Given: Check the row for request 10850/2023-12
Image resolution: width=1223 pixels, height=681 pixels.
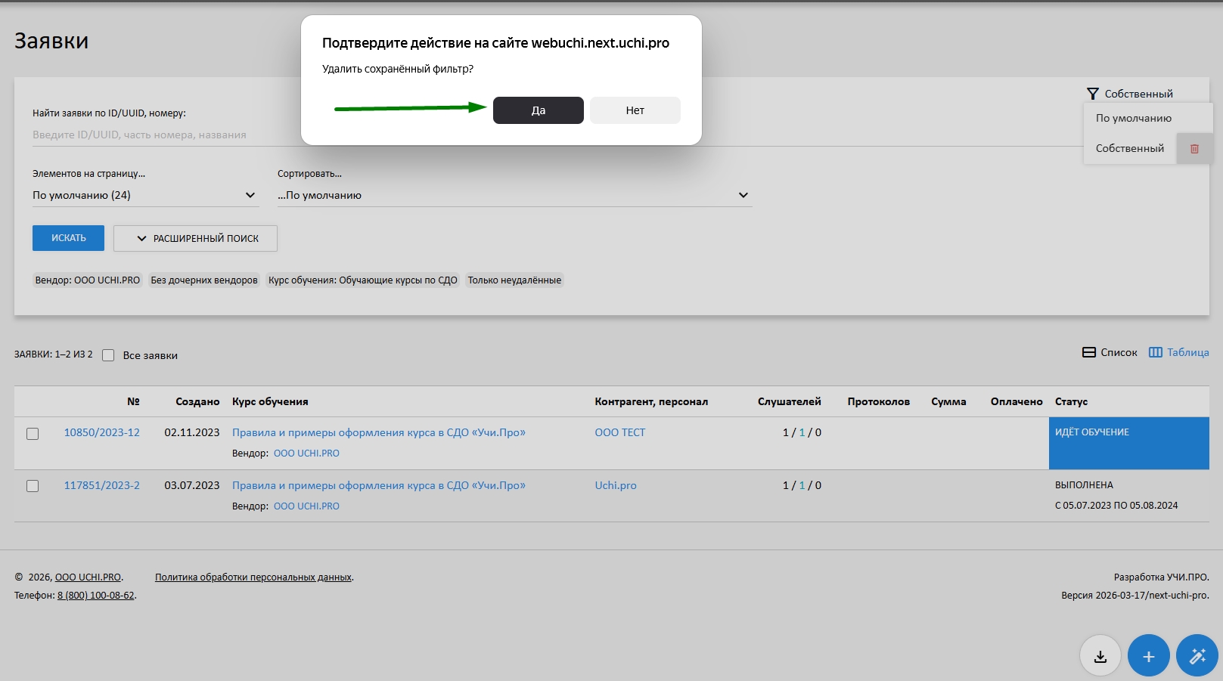Looking at the screenshot, I should point(33,434).
